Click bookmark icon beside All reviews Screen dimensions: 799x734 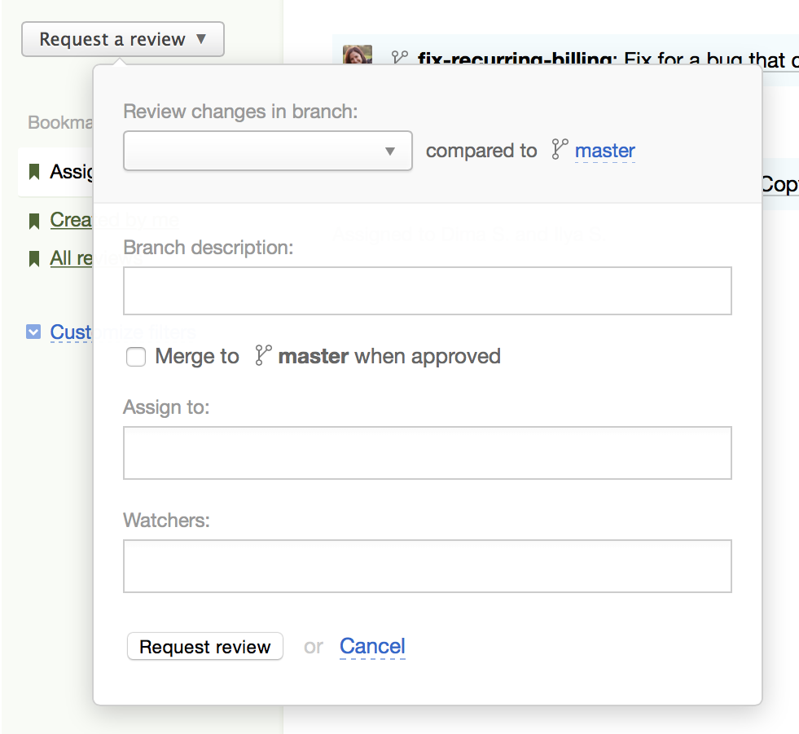point(34,259)
